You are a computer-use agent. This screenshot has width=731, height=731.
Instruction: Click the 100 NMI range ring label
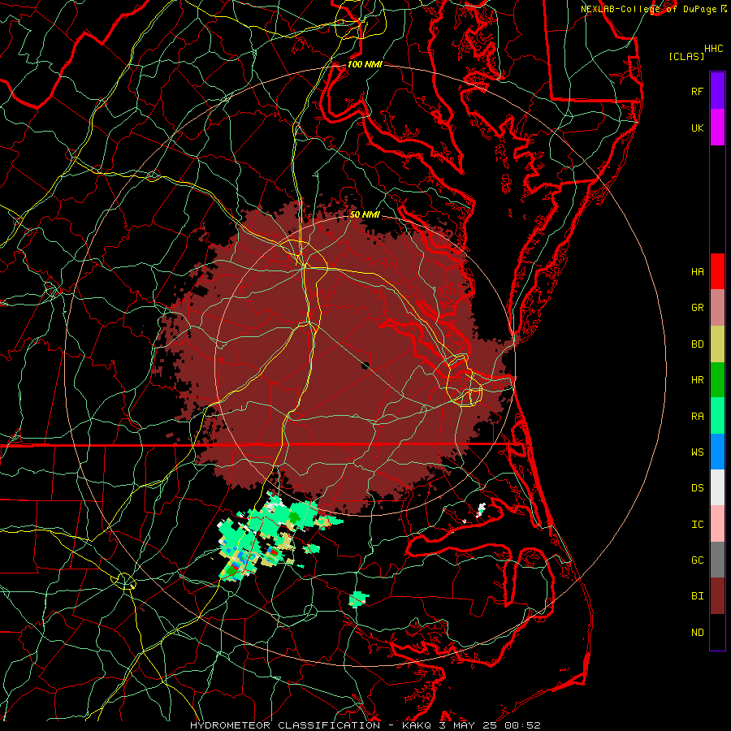click(x=364, y=64)
